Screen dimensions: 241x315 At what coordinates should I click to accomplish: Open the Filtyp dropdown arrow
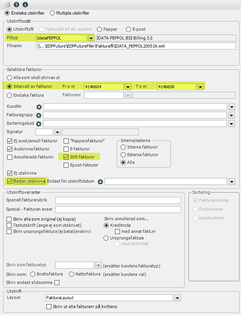(91, 38)
